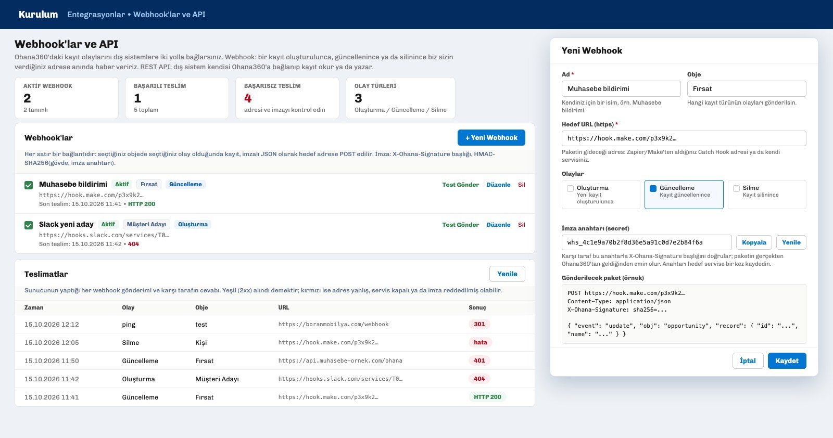Edit the Muhasebe bildirimi webhook
The image size is (833, 438).
pos(498,185)
